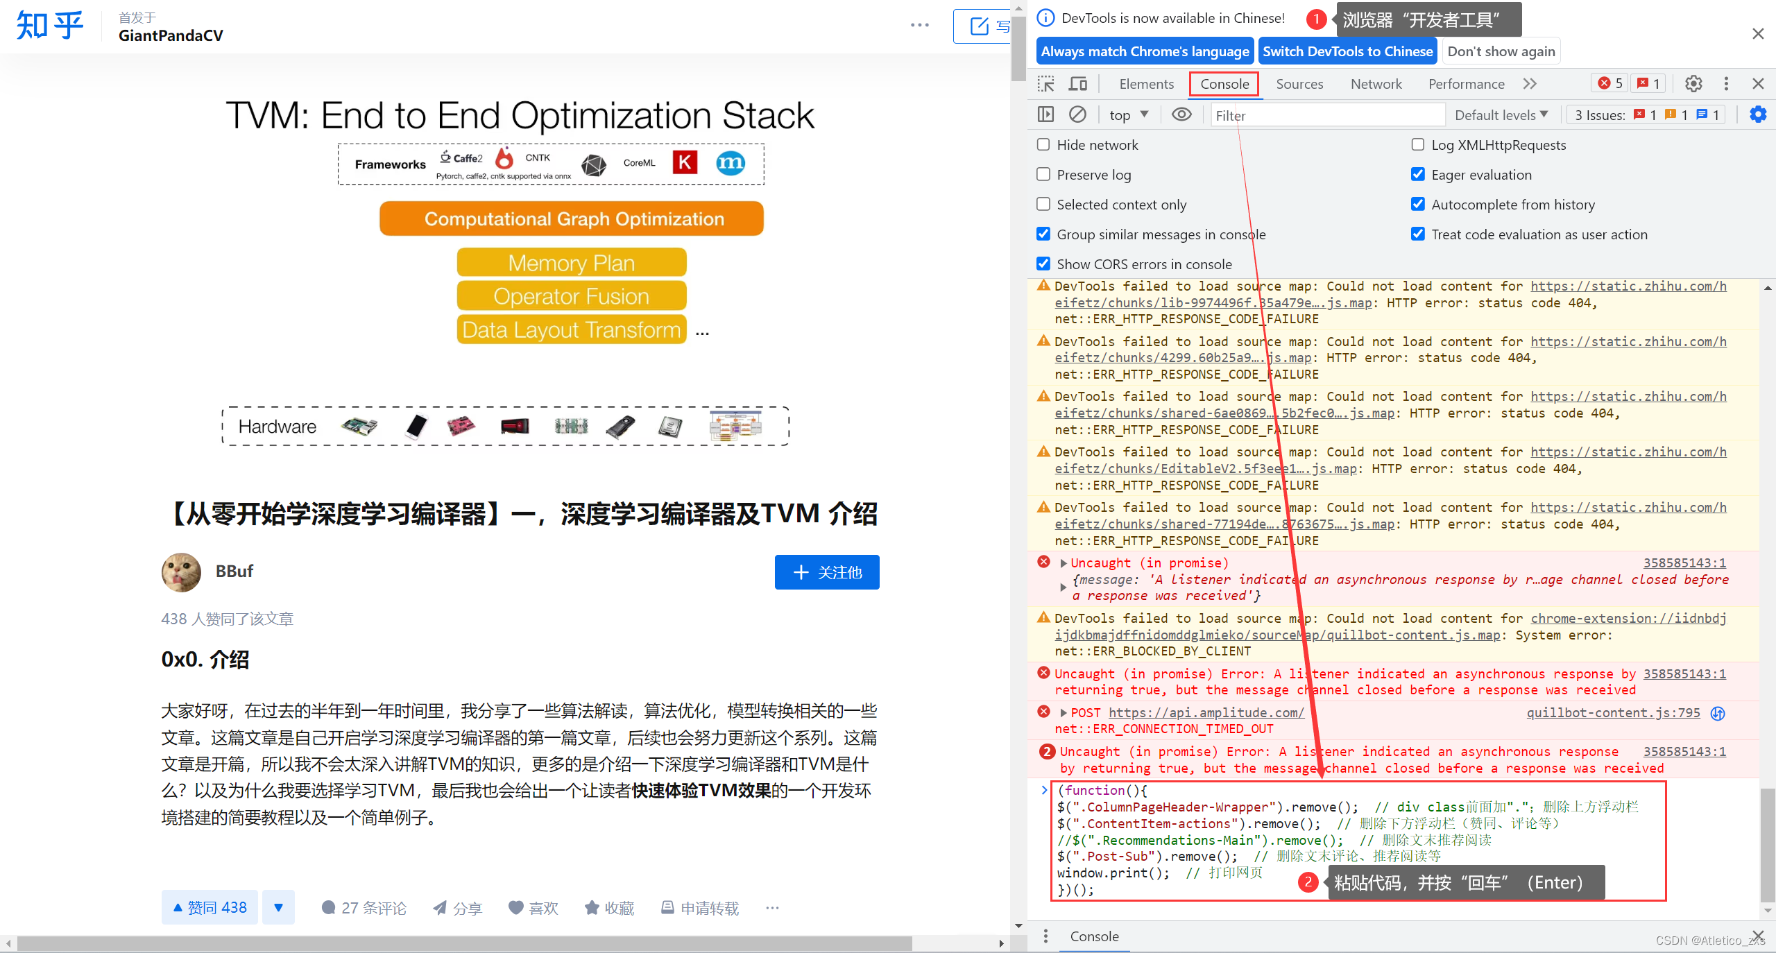Enable Log XMLHttpRequests checkbox
This screenshot has height=953, width=1776.
[1418, 144]
